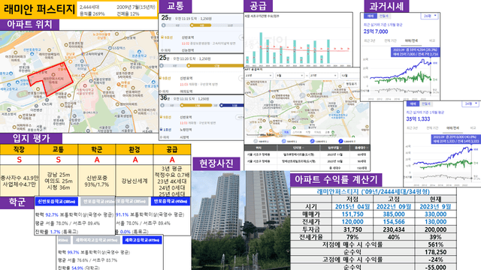
Task: Select blue 세화고등학교 school tab
Action: tap(142, 240)
